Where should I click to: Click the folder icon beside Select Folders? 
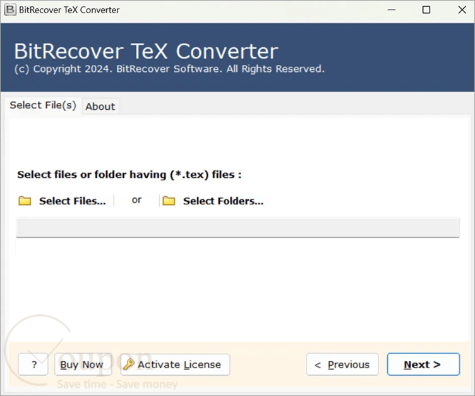tap(169, 201)
